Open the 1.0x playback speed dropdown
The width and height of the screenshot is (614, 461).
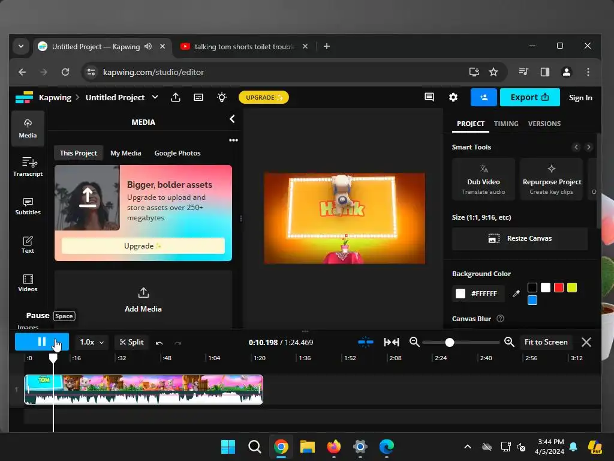pyautogui.click(x=92, y=342)
